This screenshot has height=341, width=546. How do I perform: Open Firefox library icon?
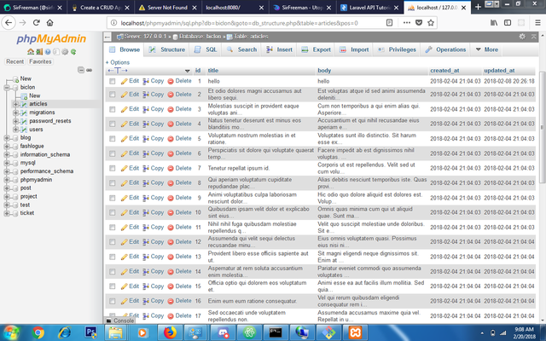(x=494, y=23)
